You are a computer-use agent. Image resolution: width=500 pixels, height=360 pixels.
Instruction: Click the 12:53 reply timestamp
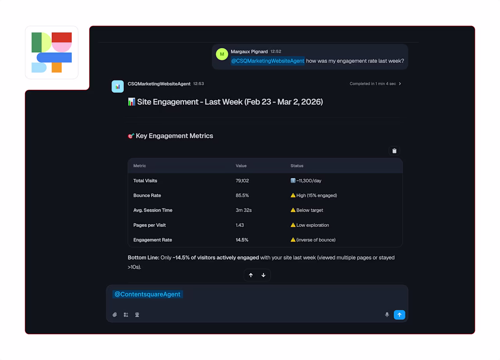(198, 84)
